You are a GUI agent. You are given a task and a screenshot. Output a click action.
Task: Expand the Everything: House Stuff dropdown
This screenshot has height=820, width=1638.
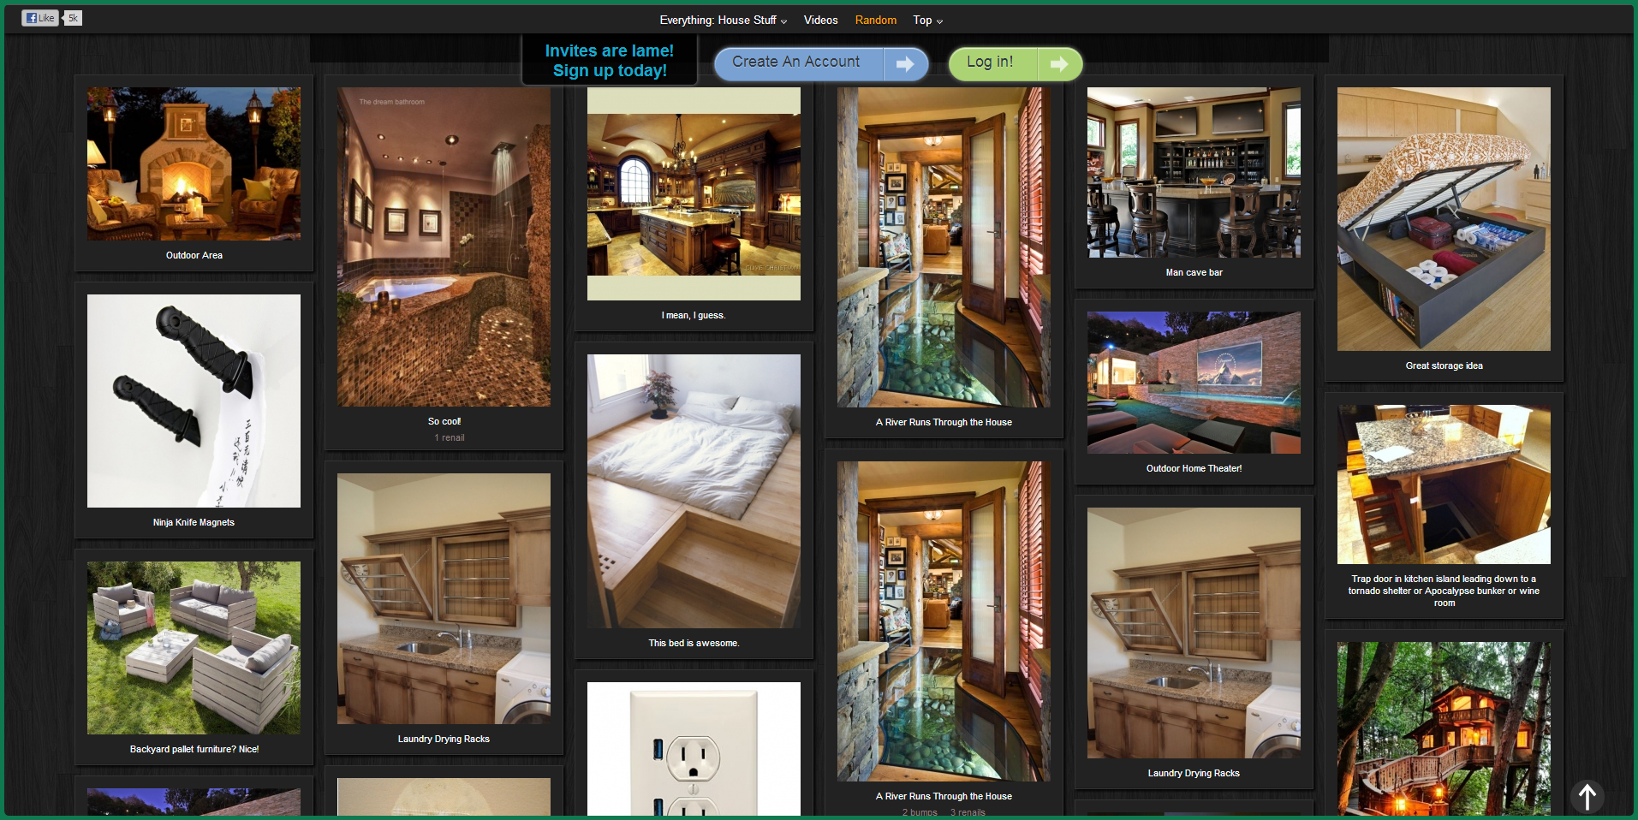coord(723,21)
